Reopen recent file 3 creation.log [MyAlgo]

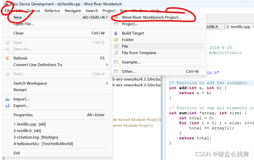point(36,137)
